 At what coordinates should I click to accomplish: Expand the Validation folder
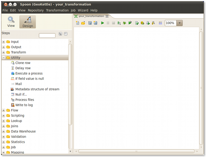tap(4, 137)
